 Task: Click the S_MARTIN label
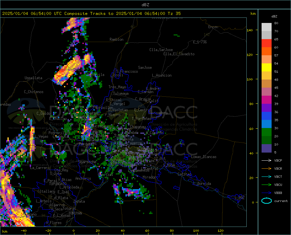click(x=134, y=144)
